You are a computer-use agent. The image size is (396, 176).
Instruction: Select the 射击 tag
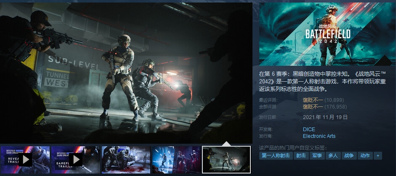(x=301, y=155)
